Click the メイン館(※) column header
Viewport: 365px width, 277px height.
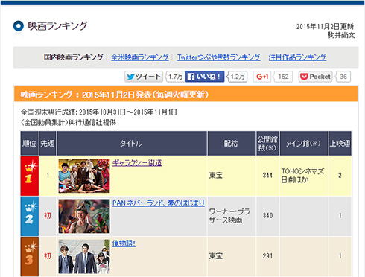click(304, 144)
